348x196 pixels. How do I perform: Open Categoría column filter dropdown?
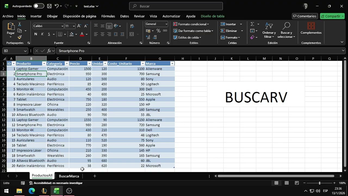(67, 64)
